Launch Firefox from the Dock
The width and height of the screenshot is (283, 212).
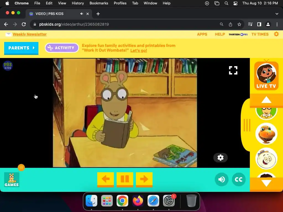138,201
